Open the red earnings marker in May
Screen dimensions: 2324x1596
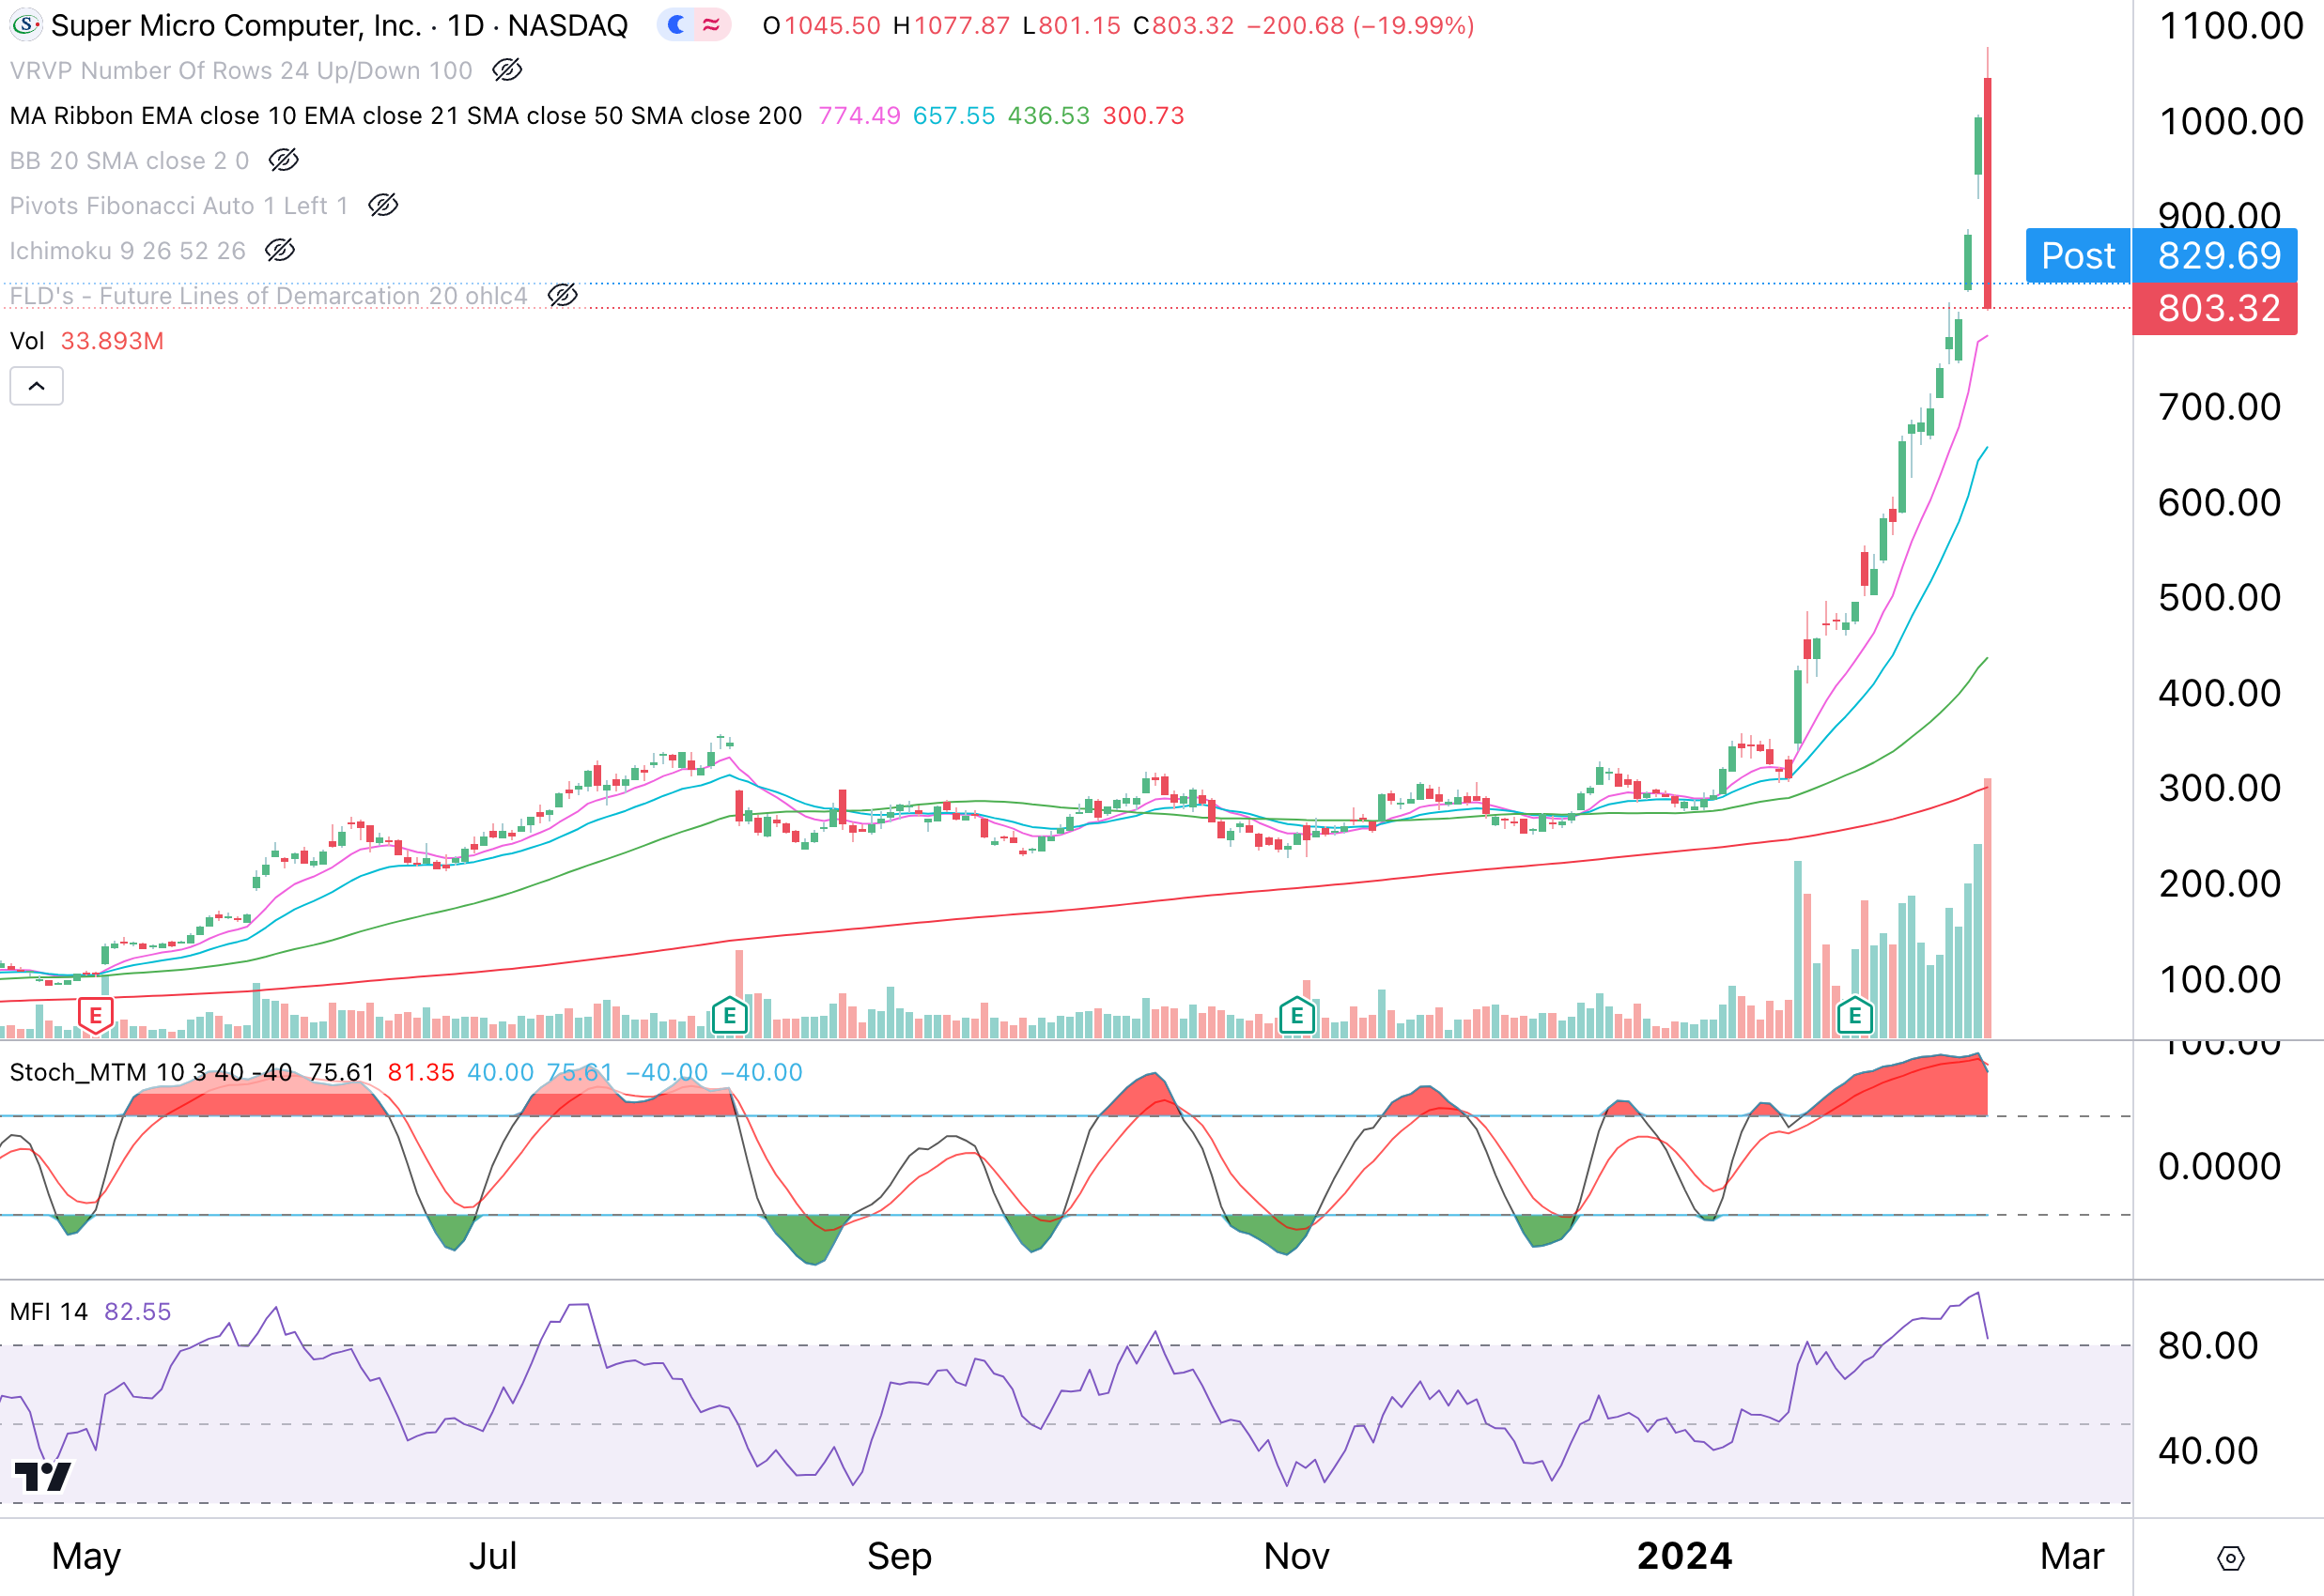click(x=96, y=1016)
